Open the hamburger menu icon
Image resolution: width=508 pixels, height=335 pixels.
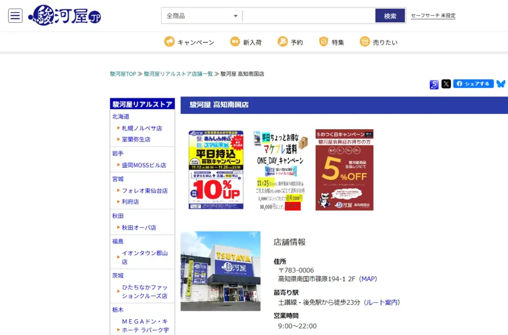[15, 16]
